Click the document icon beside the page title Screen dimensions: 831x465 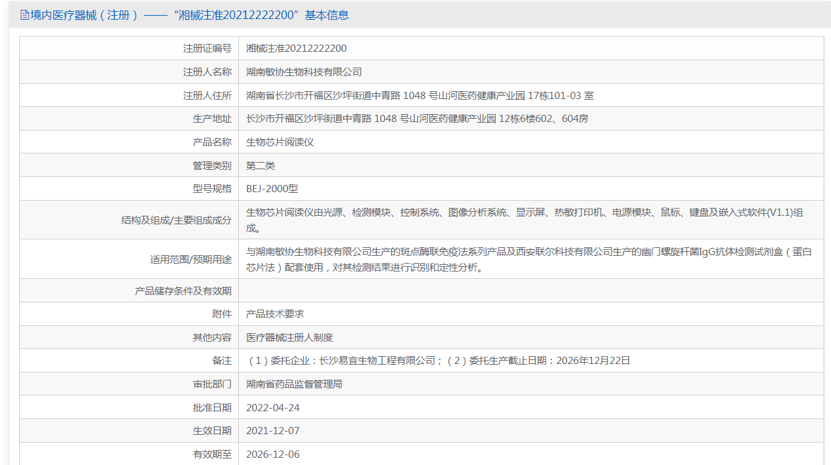[24, 15]
